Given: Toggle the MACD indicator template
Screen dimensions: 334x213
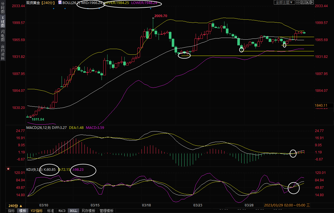Looking at the screenshot, I should coord(62,211).
